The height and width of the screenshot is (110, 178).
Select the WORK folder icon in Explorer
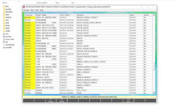pyautogui.click(x=4, y=31)
